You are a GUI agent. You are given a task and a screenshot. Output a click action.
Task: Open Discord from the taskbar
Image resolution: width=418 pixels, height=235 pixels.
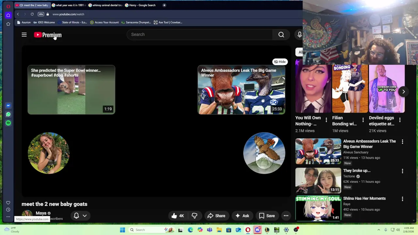tap(258, 230)
